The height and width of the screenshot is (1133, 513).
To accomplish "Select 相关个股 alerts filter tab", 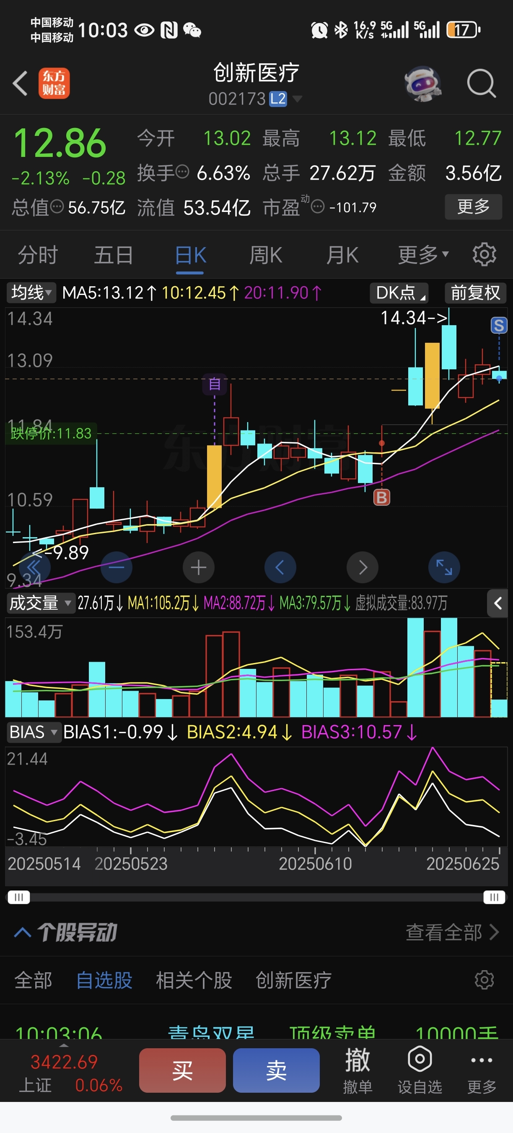I will (194, 980).
